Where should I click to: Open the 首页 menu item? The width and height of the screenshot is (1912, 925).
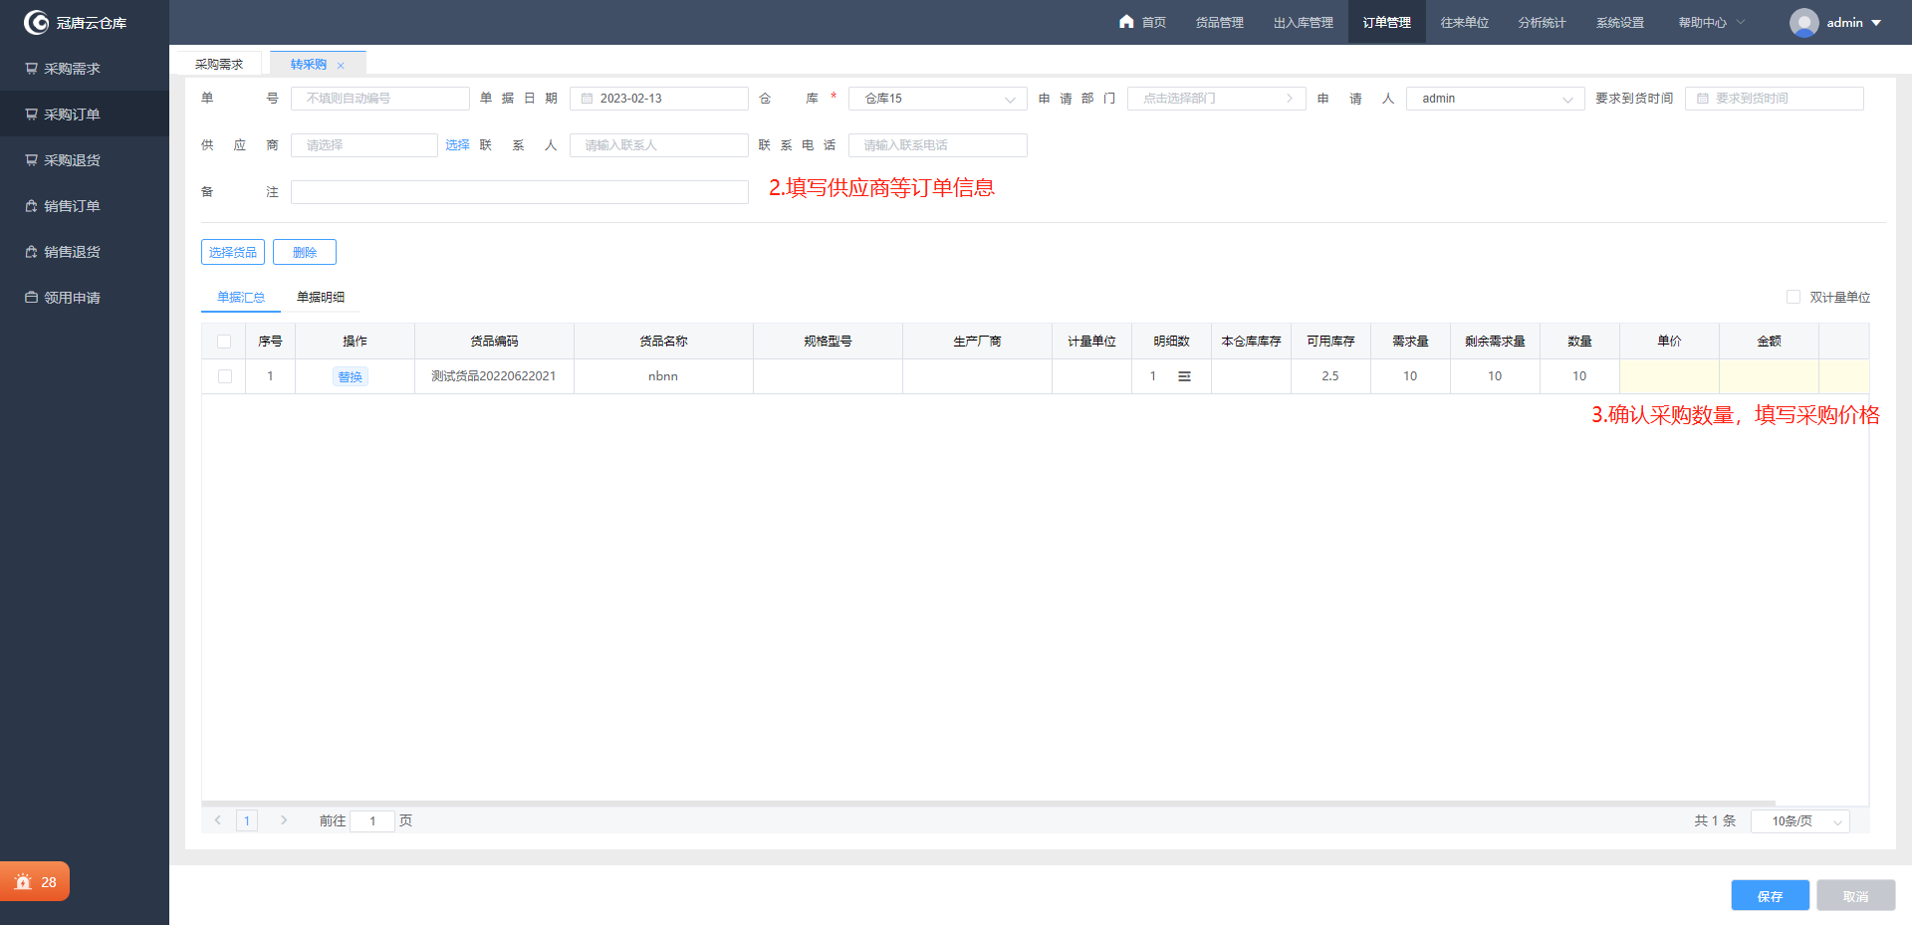pos(1142,22)
